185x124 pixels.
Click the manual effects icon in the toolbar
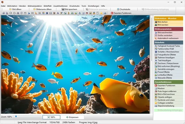[x=79, y=13]
